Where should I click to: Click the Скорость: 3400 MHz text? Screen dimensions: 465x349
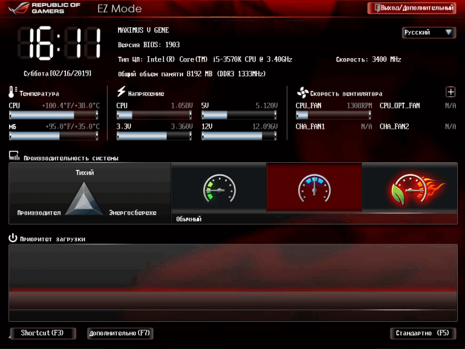click(x=368, y=59)
